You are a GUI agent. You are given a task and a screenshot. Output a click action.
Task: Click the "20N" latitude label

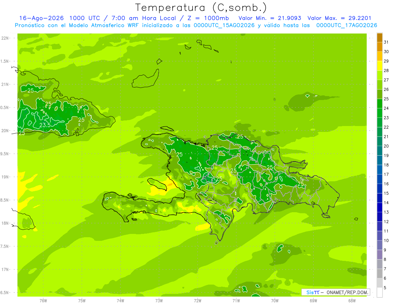[5, 131]
